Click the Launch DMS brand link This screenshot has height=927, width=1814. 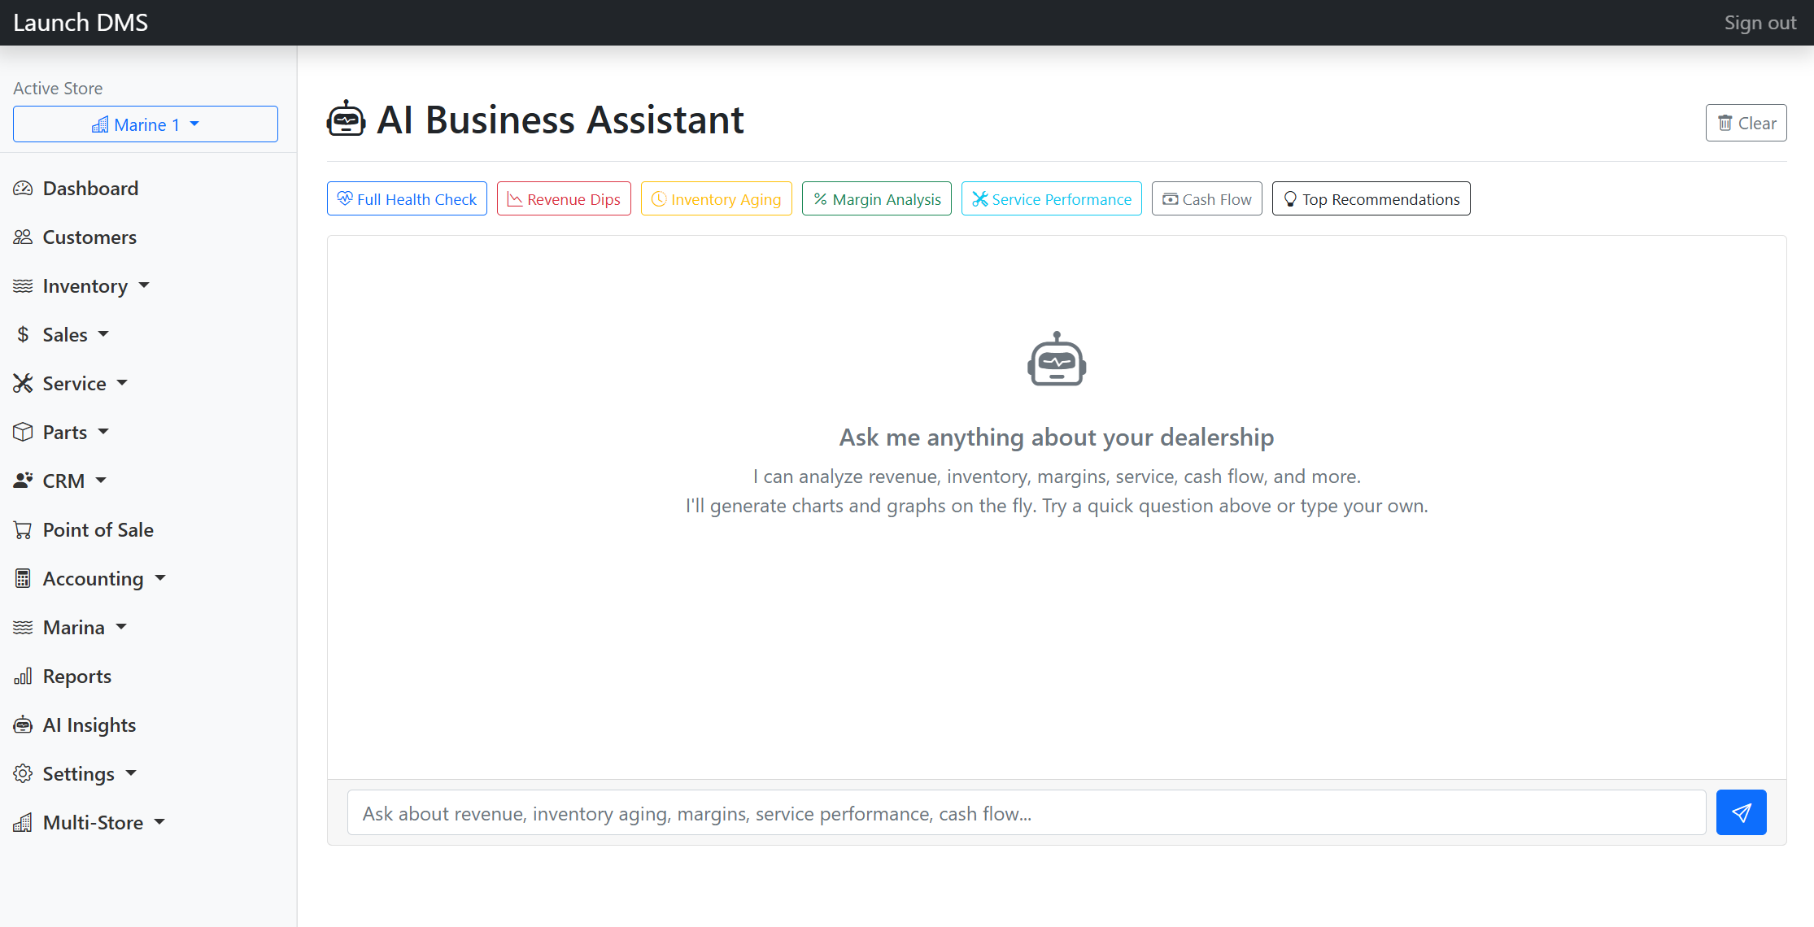pyautogui.click(x=81, y=23)
